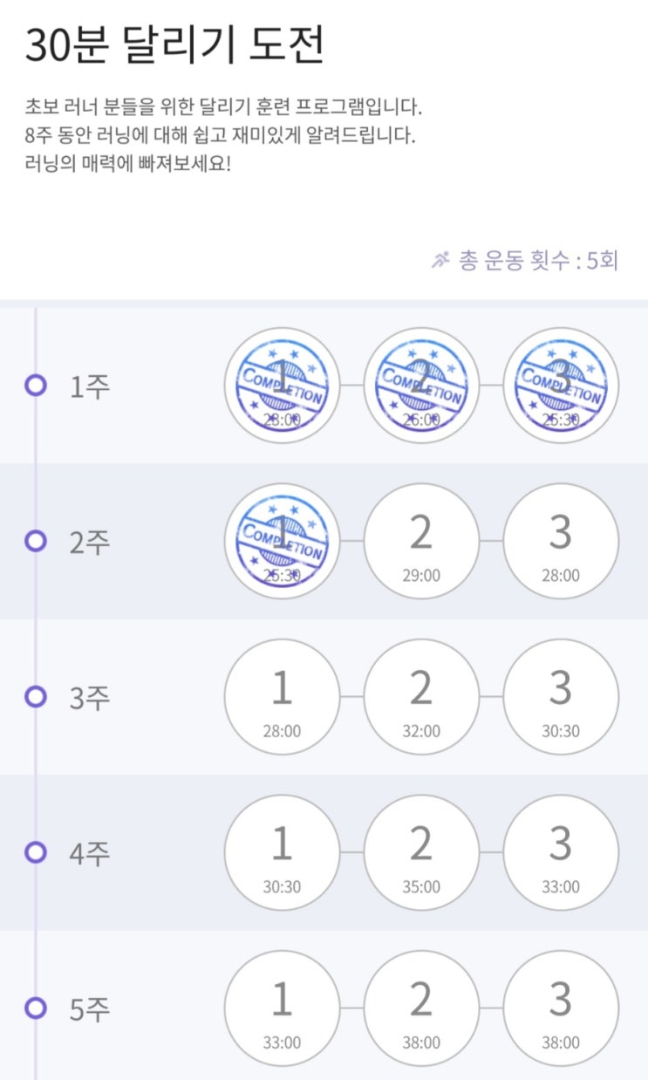Screen dimensions: 648x1080
Task: Select week 2 session 3 (28:00)
Action: 561,541
